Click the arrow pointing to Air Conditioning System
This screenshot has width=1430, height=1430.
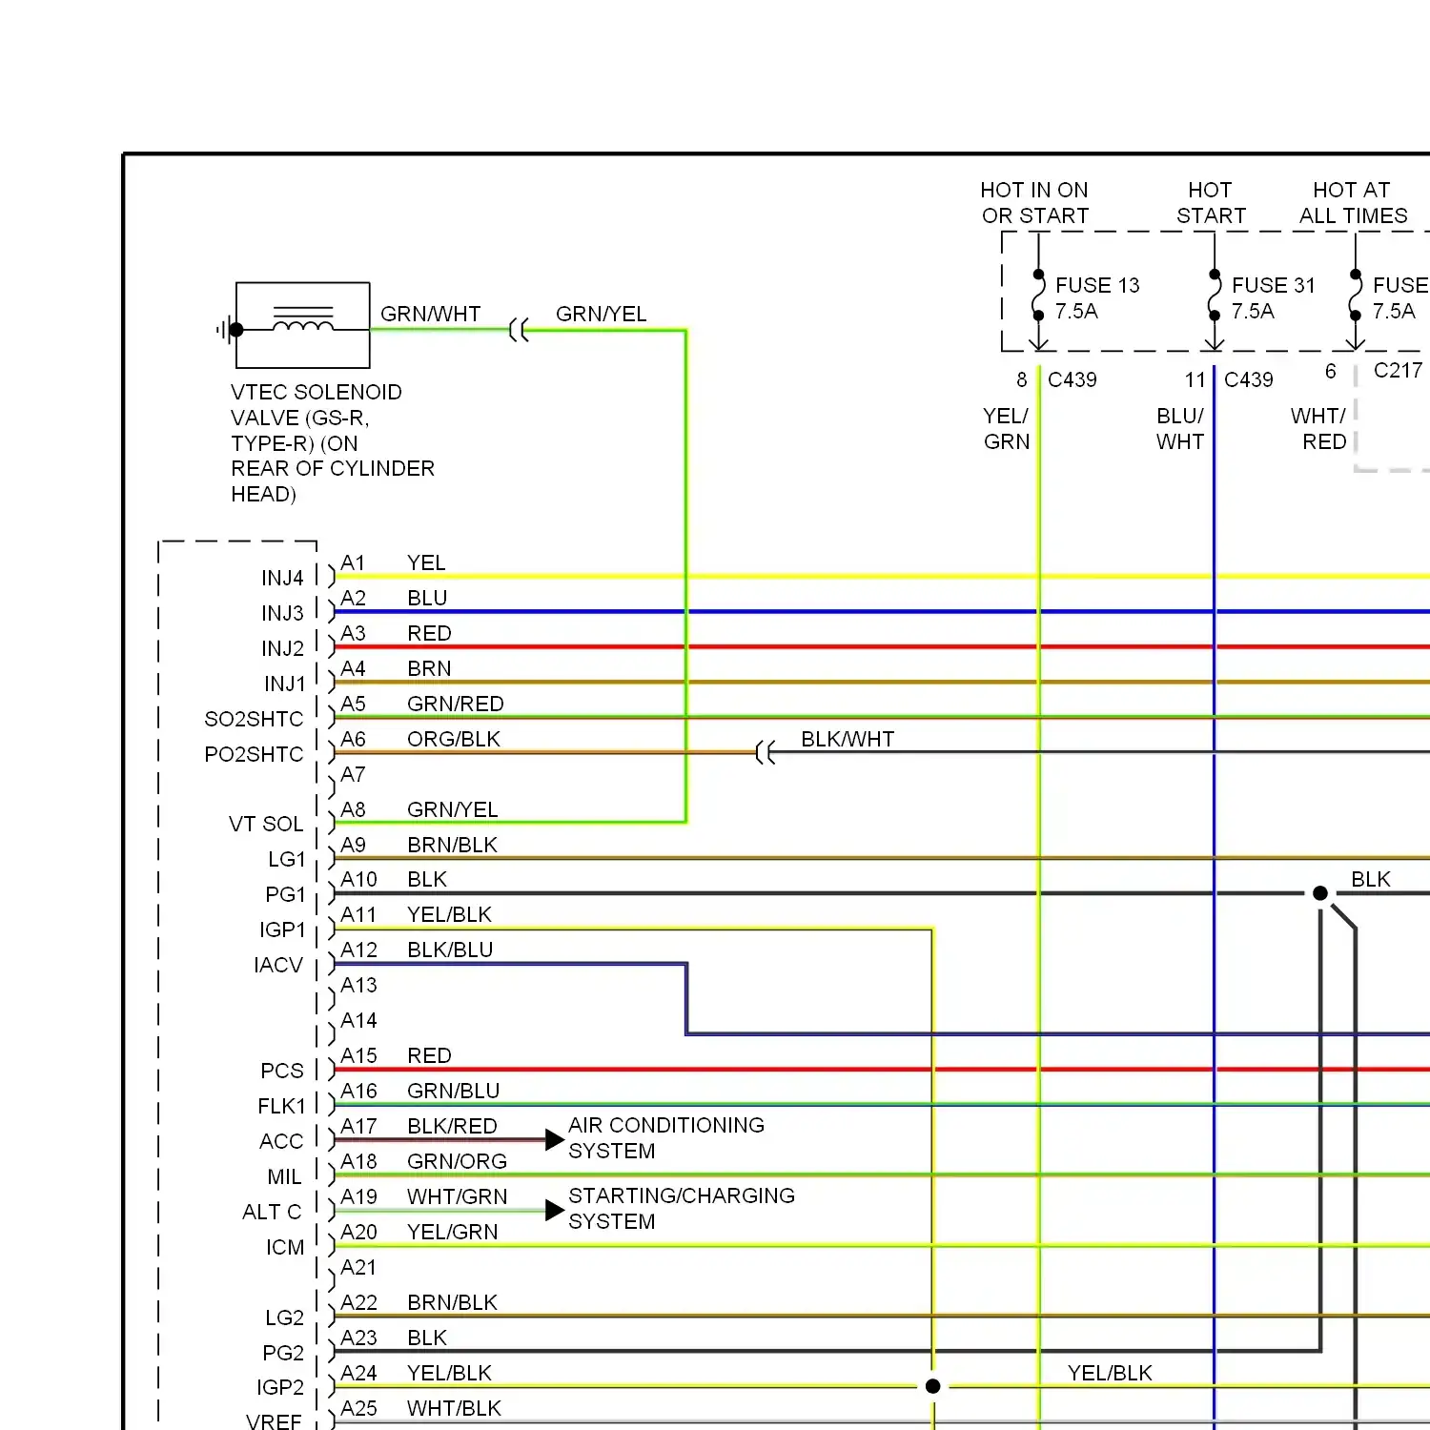pos(555,1139)
